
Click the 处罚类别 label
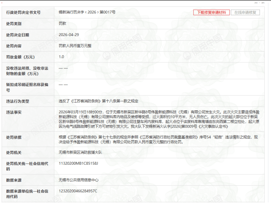click(x=14, y=24)
